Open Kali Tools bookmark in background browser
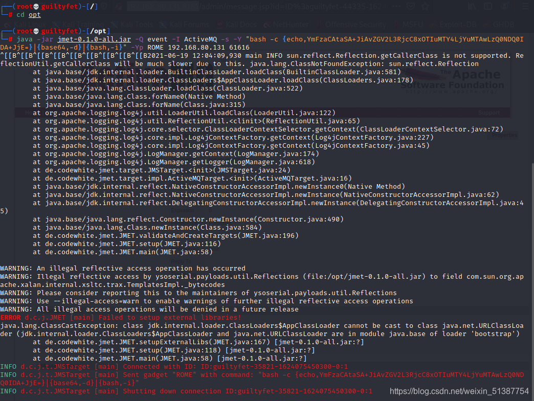The width and height of the screenshot is (534, 401). coord(132,25)
